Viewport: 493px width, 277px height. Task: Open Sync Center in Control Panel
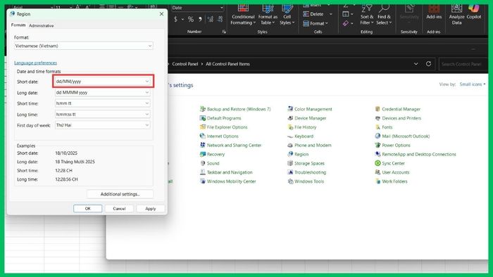tap(390, 163)
